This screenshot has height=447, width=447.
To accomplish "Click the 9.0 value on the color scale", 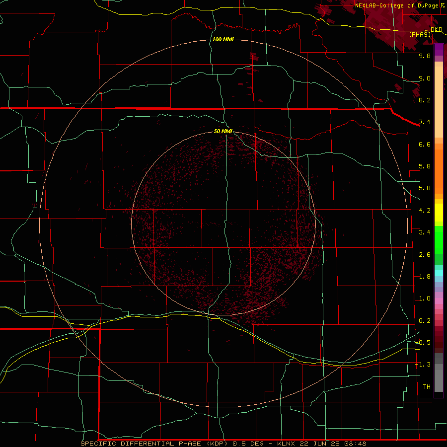I will (x=425, y=78).
